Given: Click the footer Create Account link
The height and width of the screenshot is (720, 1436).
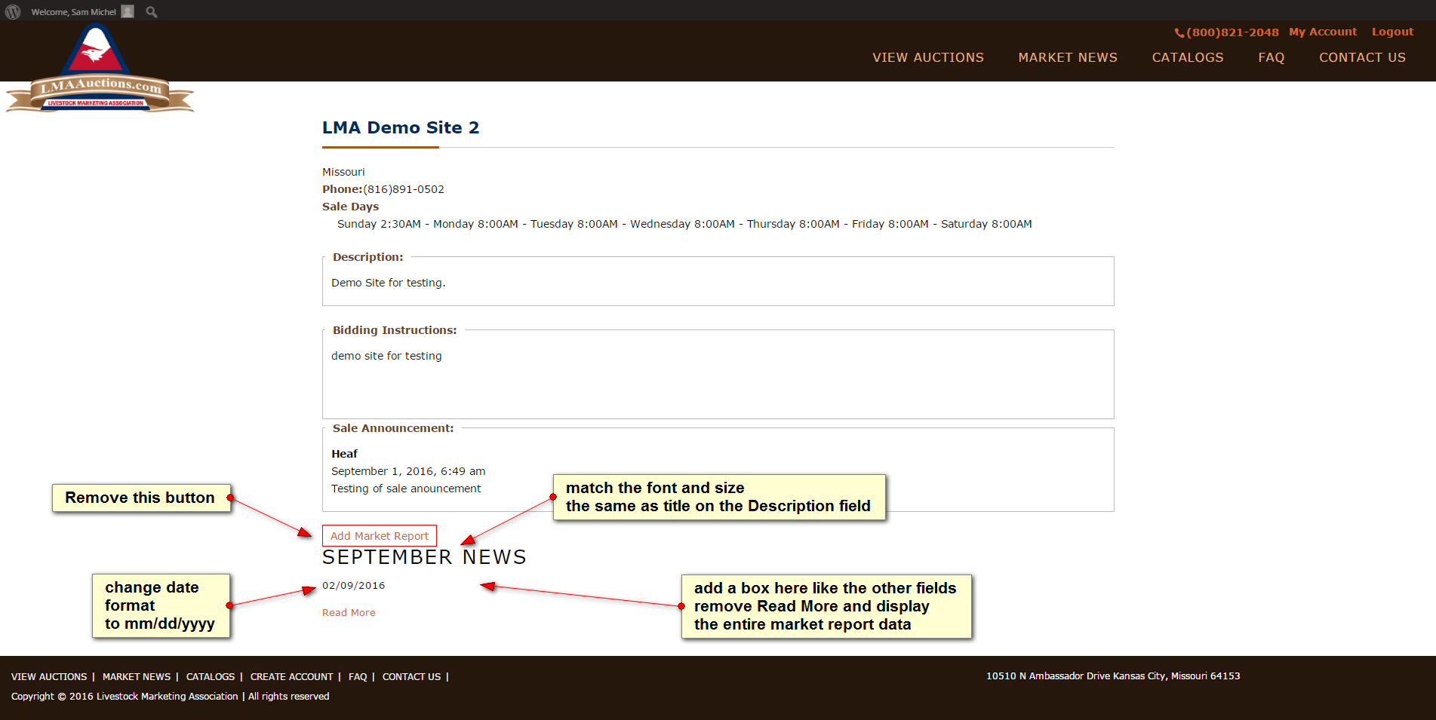Looking at the screenshot, I should pyautogui.click(x=291, y=677).
